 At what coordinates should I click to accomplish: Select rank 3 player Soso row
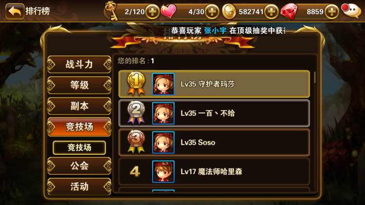pos(214,142)
